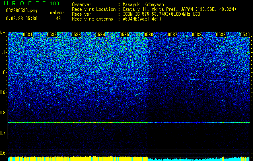Viewport: 253px width, 161px height.
Task: Click the 0534 time marker
Action: [x=100, y=35]
